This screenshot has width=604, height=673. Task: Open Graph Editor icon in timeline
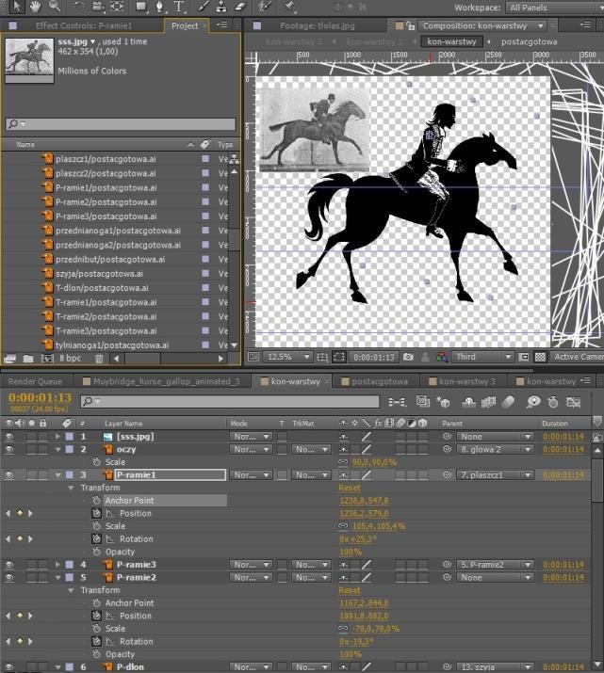click(574, 402)
